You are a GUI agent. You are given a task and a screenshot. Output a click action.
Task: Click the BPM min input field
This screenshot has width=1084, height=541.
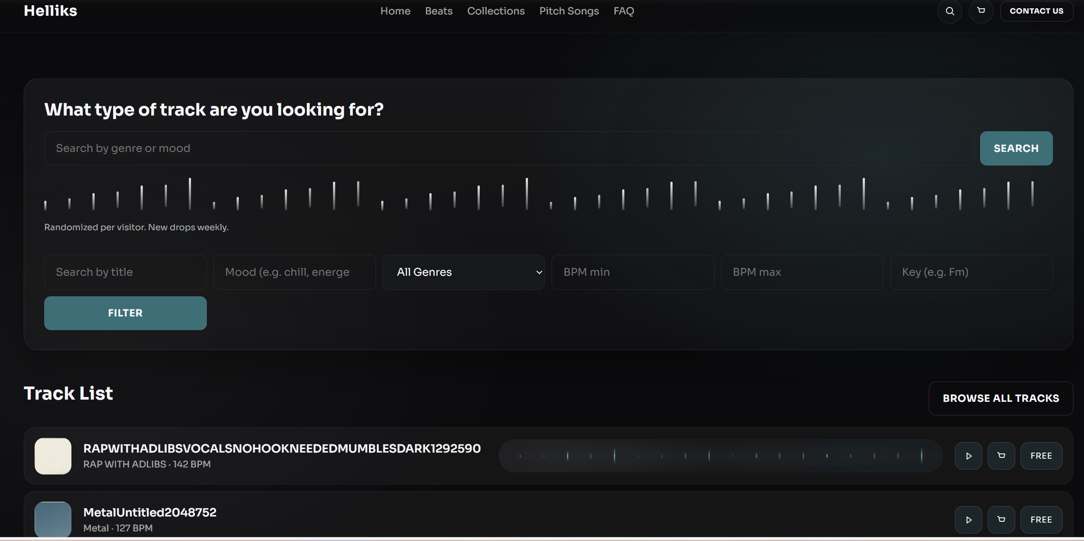(633, 272)
